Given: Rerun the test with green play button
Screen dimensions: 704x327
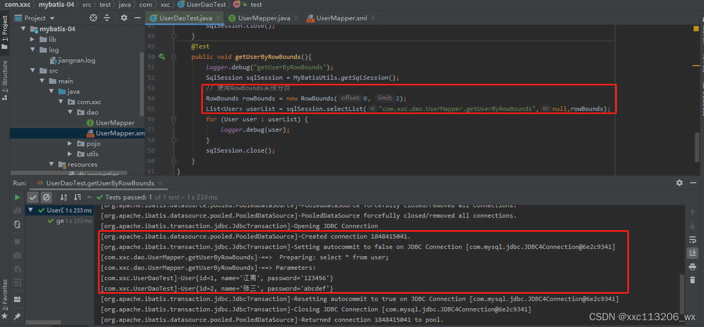Looking at the screenshot, I should 17,197.
